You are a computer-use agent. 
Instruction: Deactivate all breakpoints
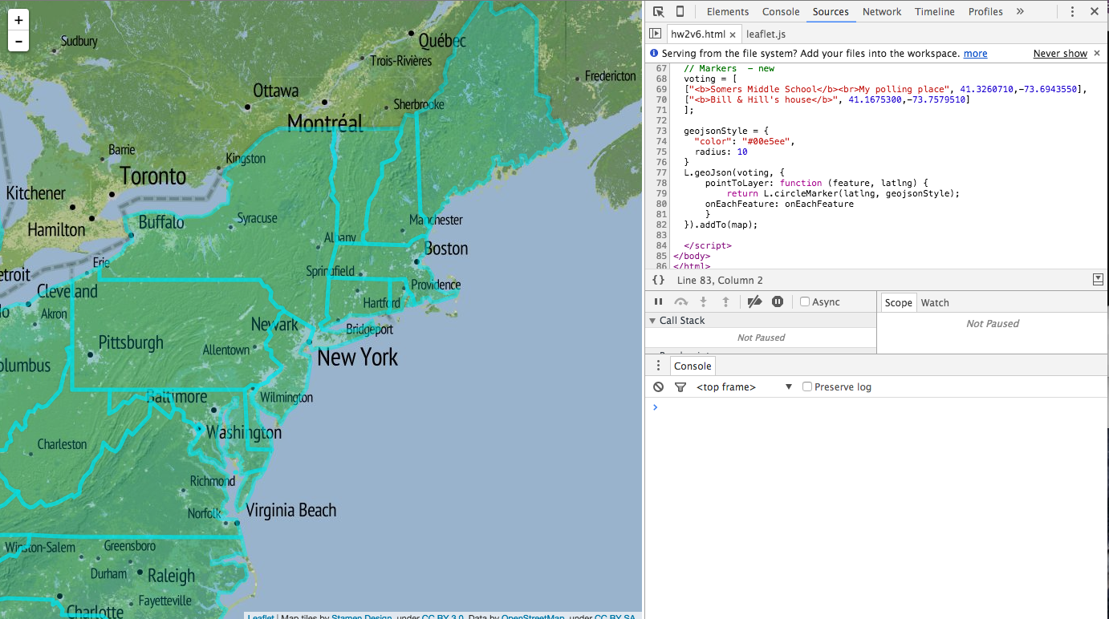point(754,302)
